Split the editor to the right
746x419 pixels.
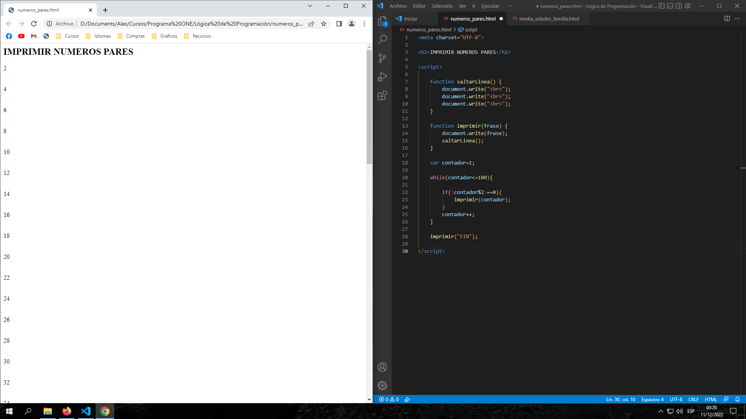[727, 19]
